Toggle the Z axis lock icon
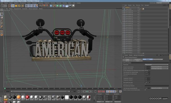This screenshot has height=103, width=171. tap(33, 6)
